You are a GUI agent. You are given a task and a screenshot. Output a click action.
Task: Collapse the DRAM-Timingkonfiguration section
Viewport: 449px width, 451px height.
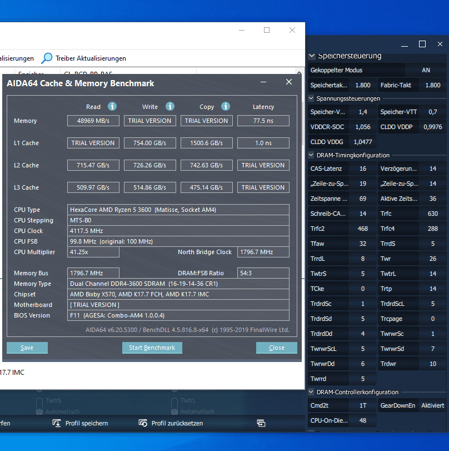click(x=311, y=155)
